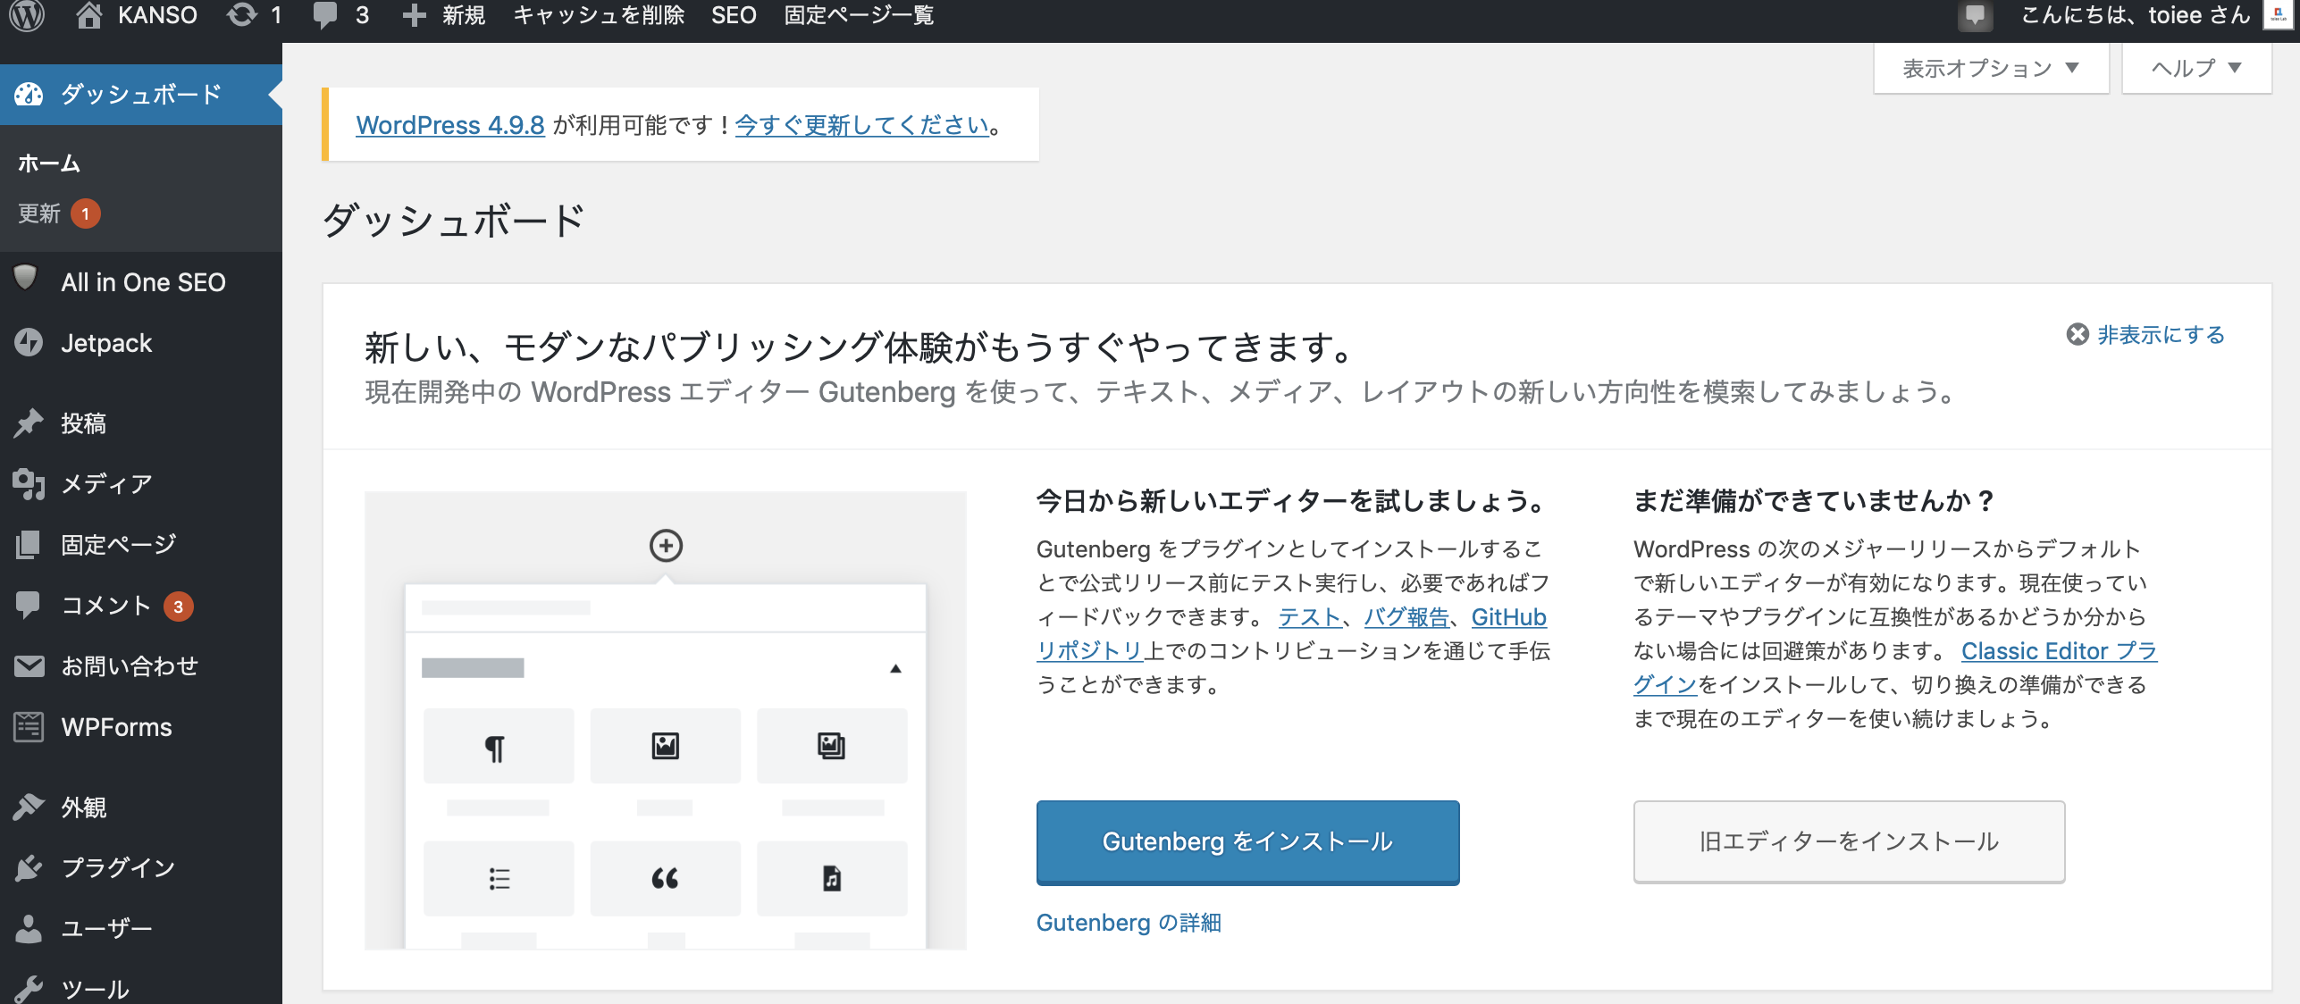Viewport: 2300px width, 1004px height.
Task: Click the Gutenberg をインストール button
Action: click(x=1247, y=841)
